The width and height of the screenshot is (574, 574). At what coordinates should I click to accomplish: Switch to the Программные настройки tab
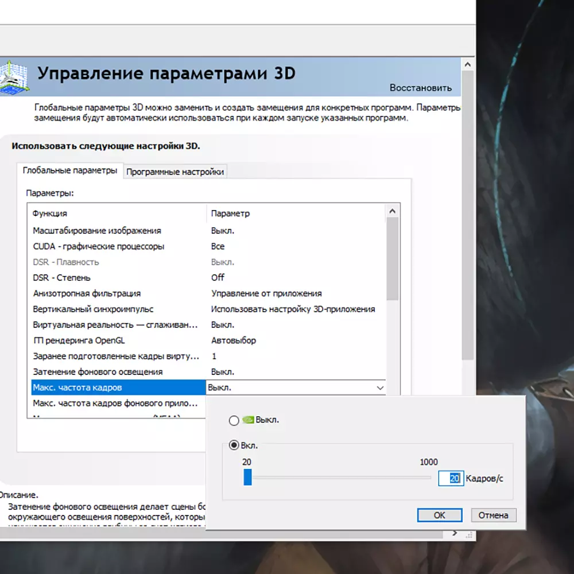coord(175,172)
